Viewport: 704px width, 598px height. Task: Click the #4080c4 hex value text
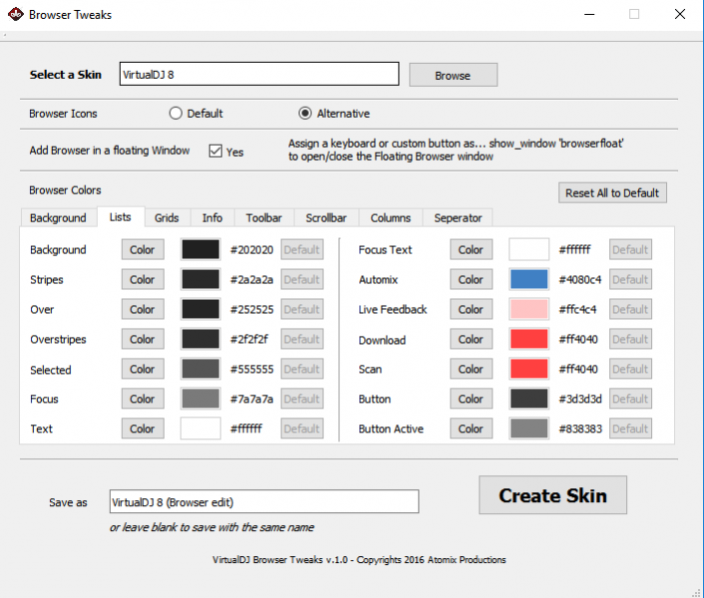pos(579,279)
